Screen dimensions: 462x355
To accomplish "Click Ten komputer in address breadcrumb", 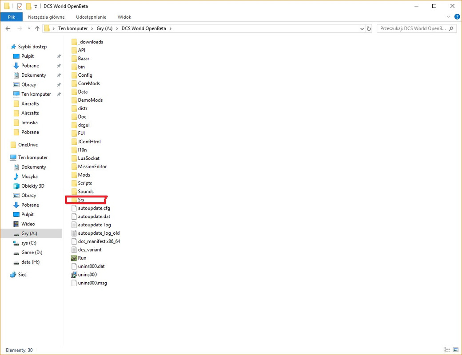I will tap(73, 28).
